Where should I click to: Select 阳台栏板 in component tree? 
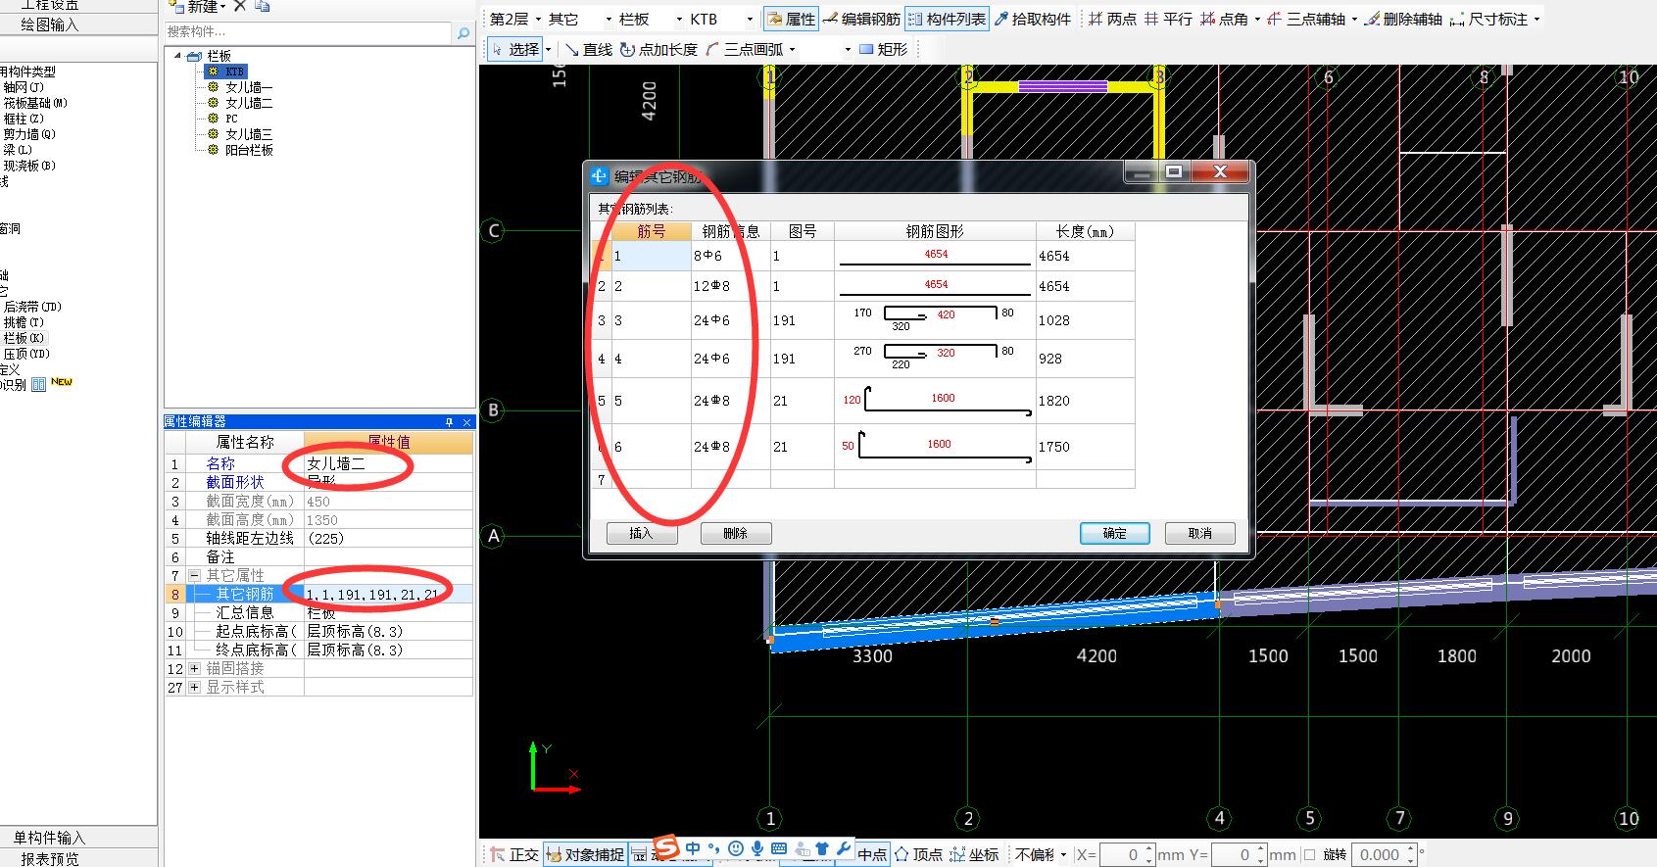(x=248, y=150)
